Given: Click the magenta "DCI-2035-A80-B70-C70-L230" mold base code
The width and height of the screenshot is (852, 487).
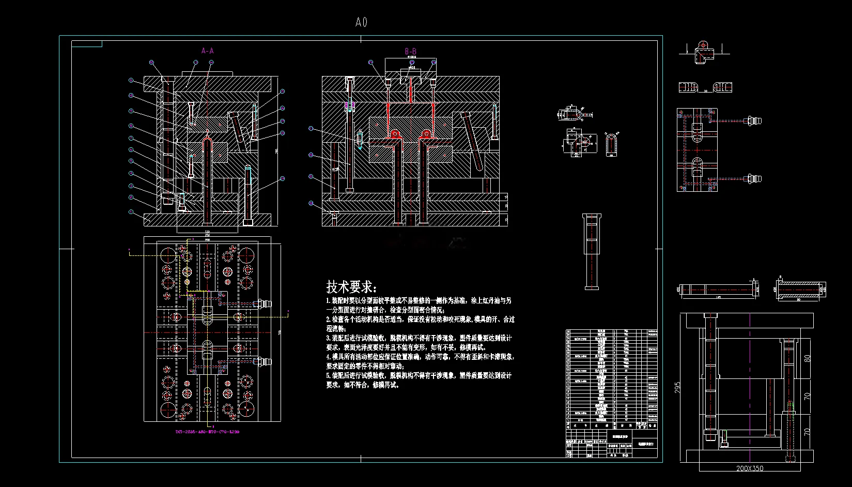Looking at the screenshot, I should tap(207, 432).
